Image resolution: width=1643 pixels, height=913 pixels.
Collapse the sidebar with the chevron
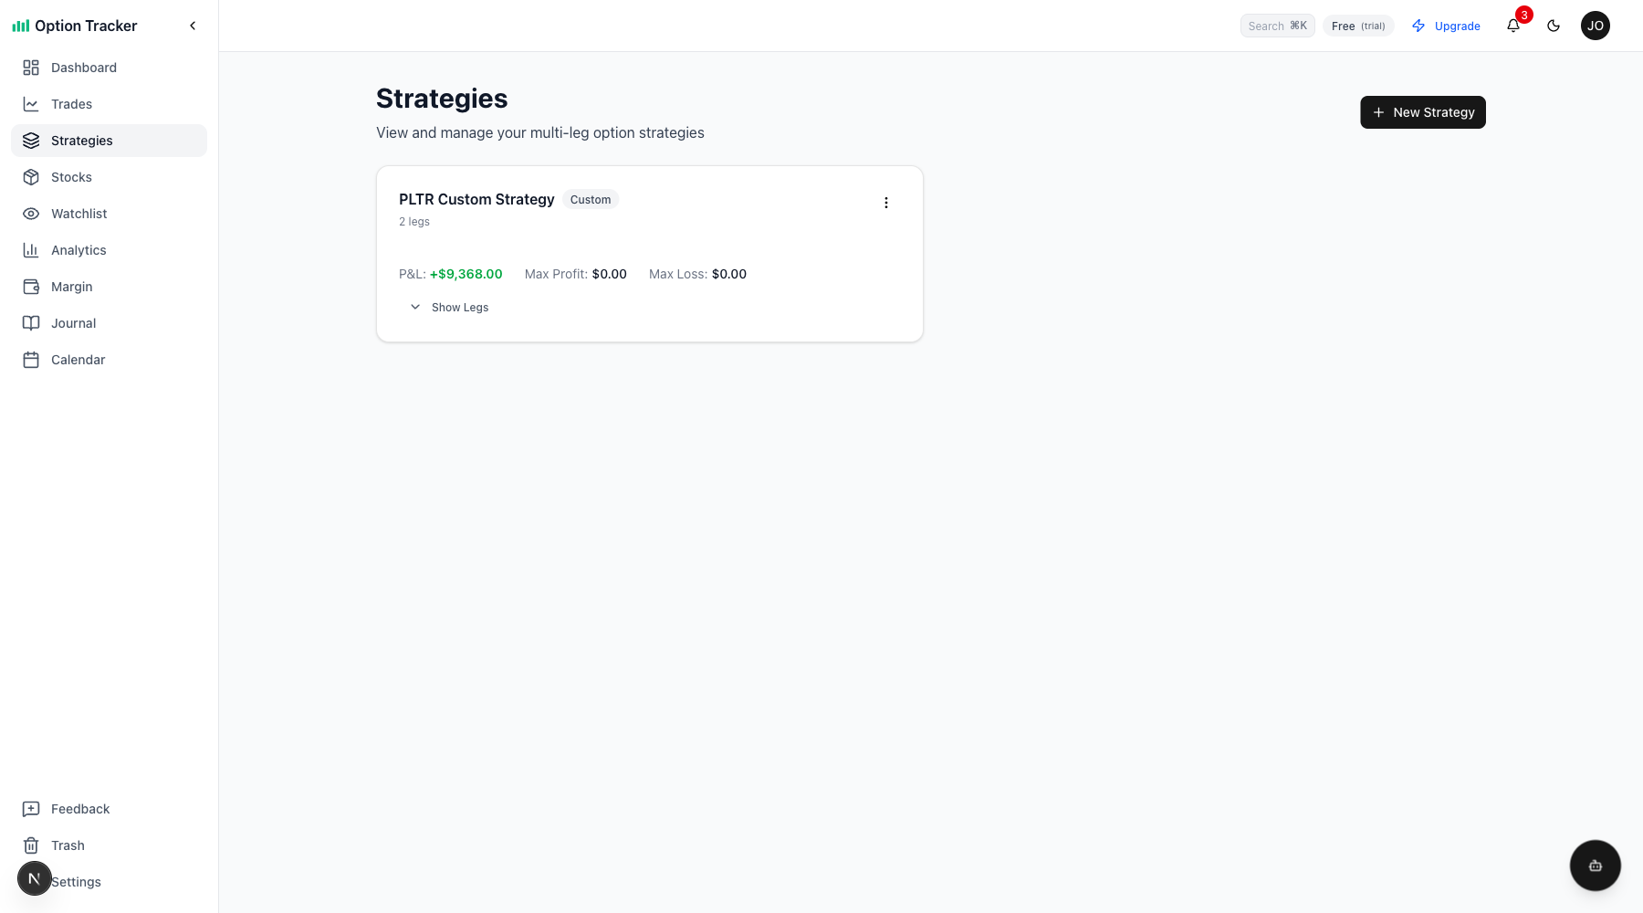pyautogui.click(x=193, y=26)
